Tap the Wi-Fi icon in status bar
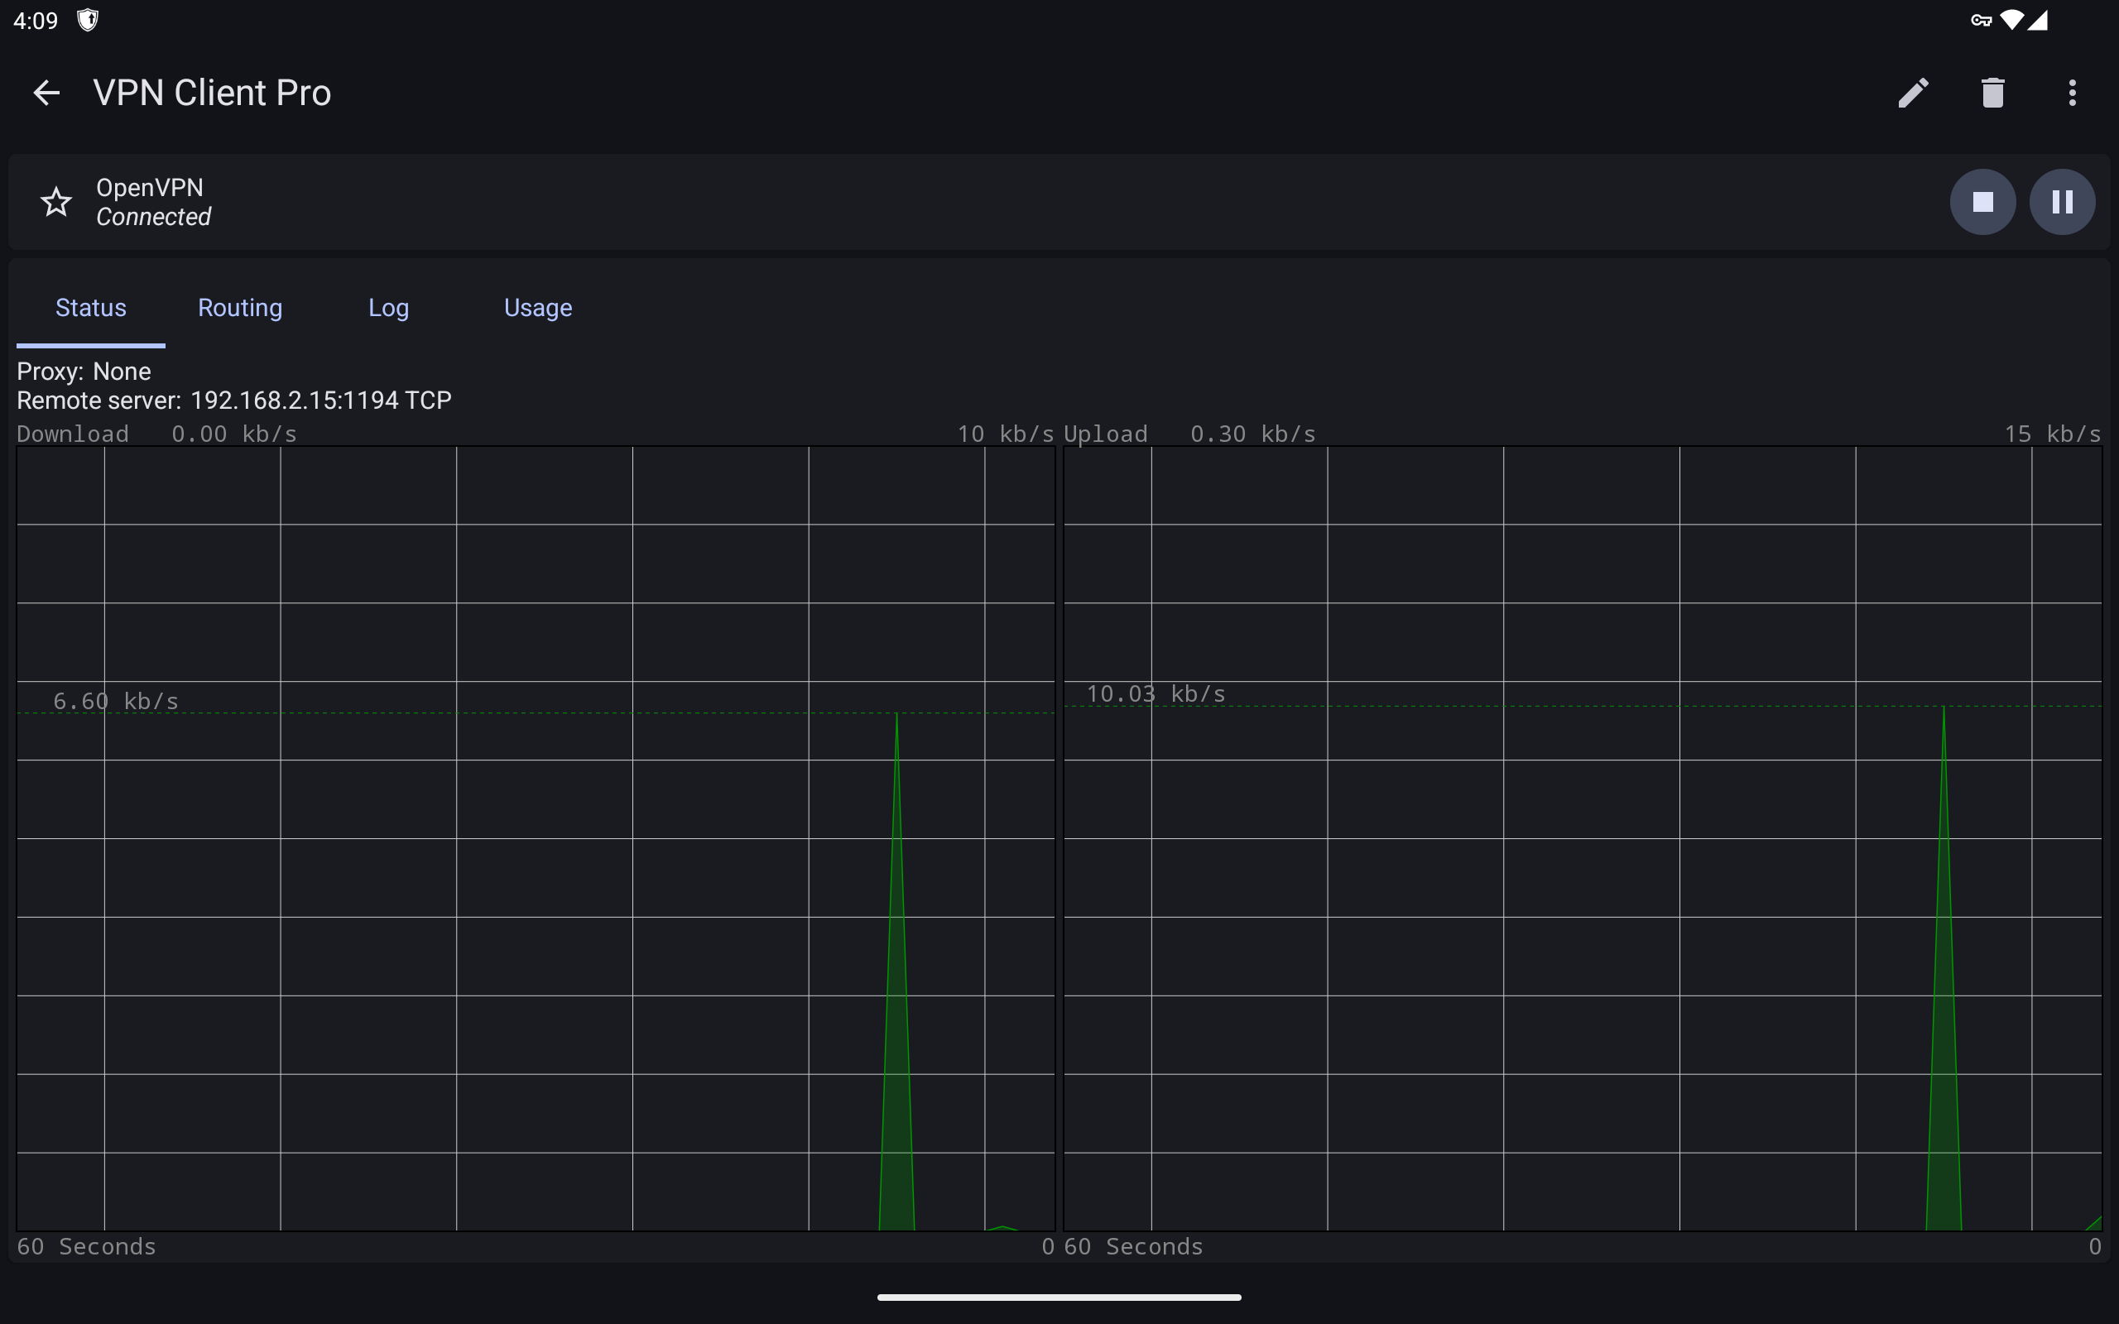Viewport: 2119px width, 1324px height. [x=2012, y=20]
